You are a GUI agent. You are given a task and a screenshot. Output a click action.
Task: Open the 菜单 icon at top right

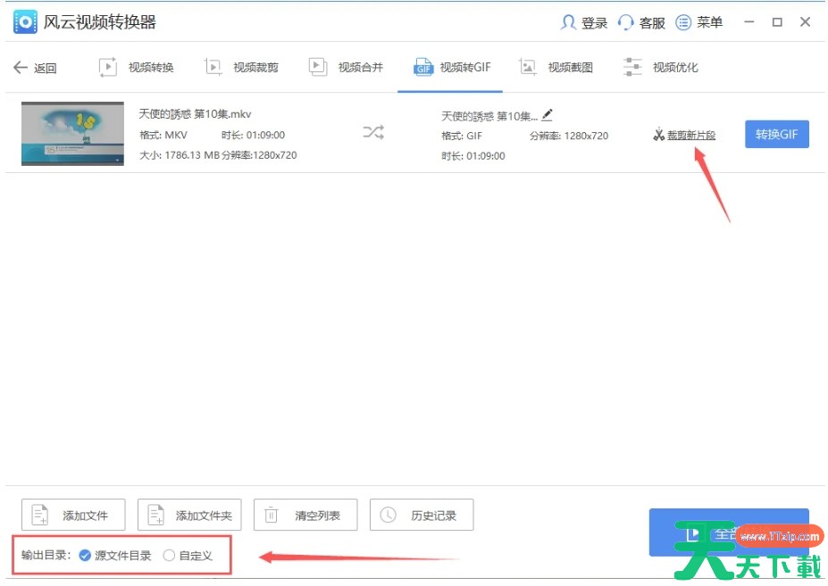click(x=684, y=22)
